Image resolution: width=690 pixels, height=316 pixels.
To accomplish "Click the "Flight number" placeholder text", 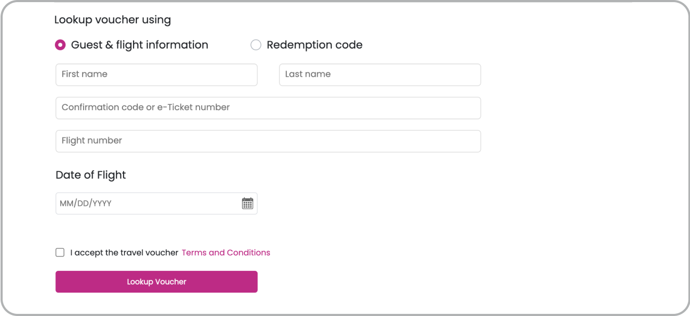I will click(92, 141).
